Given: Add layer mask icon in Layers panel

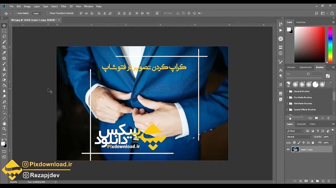Looking at the screenshot, I should click(306, 181).
